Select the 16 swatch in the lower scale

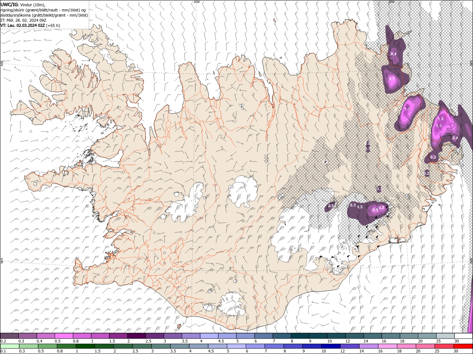(388, 346)
